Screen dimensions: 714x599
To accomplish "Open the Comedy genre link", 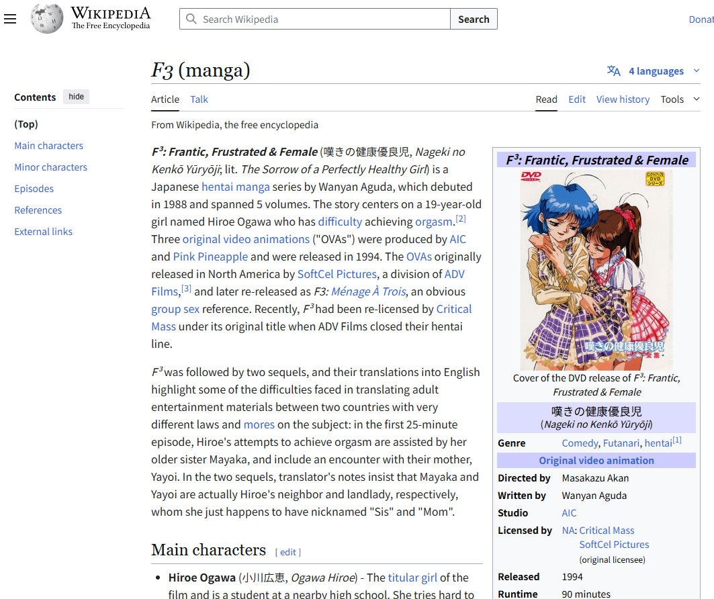I will tap(580, 443).
